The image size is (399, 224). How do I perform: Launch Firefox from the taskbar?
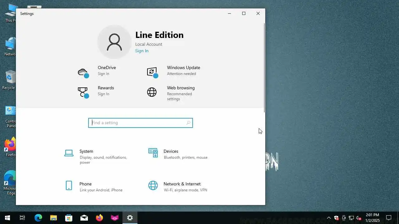99,218
